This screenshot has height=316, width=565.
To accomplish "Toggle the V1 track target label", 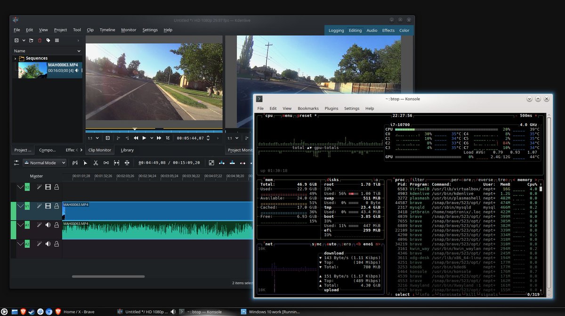I will pyautogui.click(x=27, y=206).
